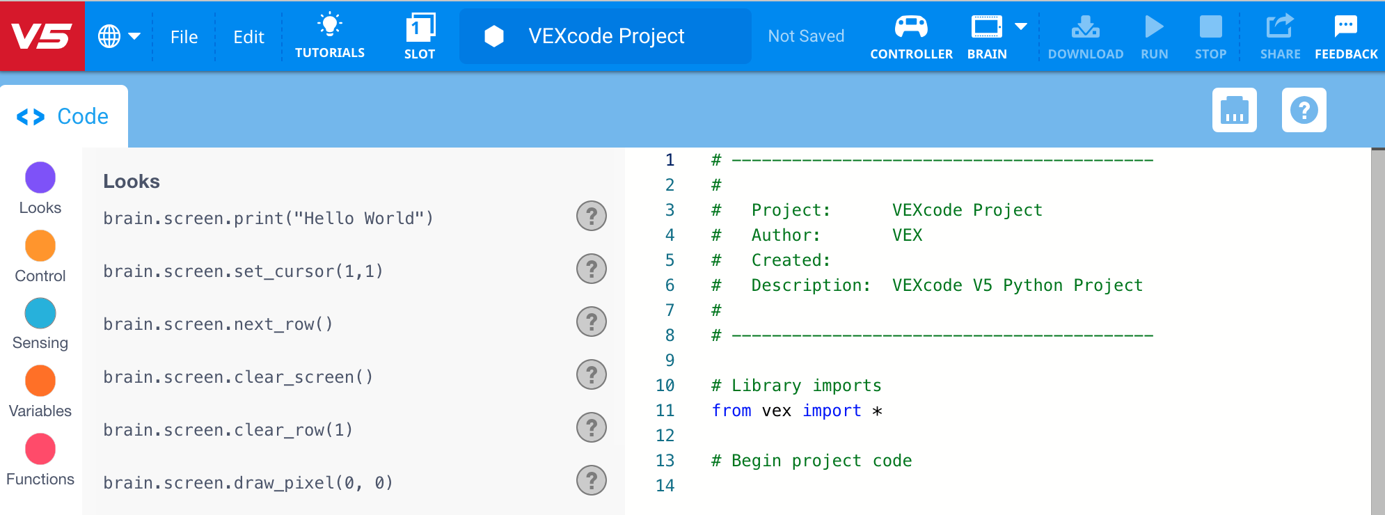
Task: Share the current project
Action: pyautogui.click(x=1279, y=36)
